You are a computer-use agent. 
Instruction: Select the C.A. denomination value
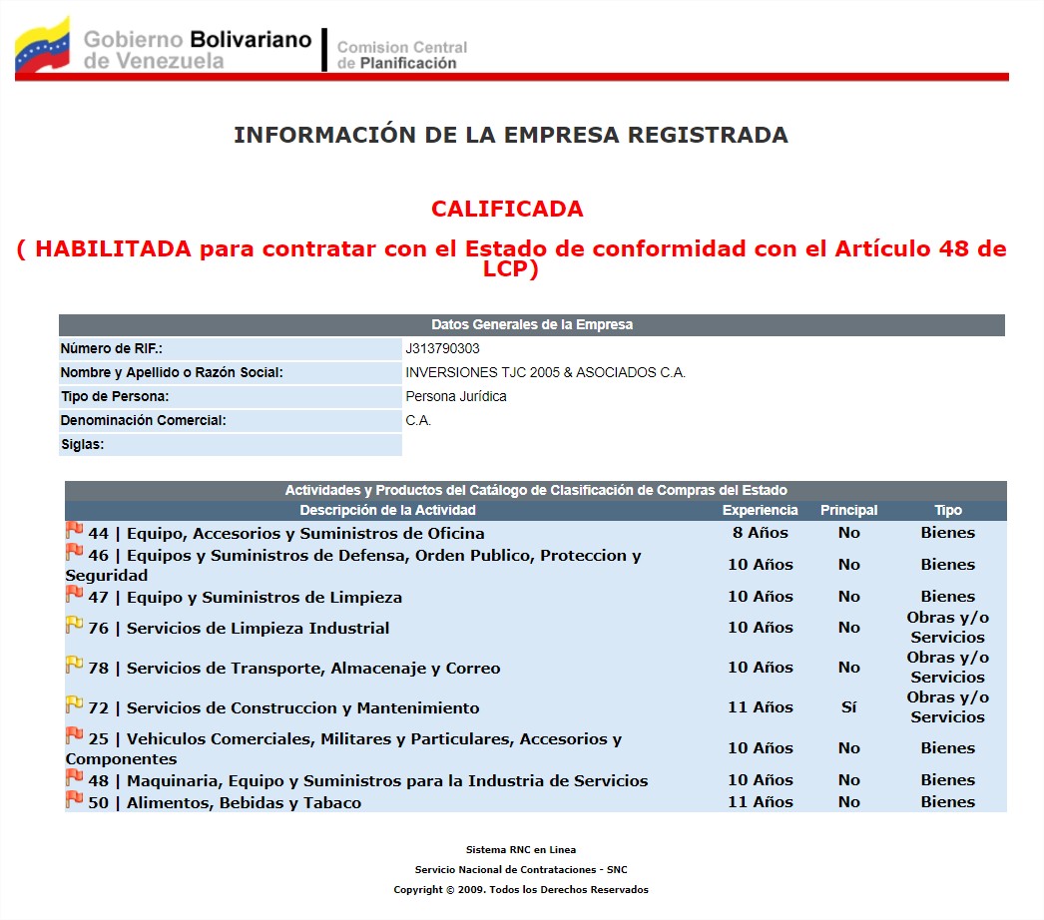click(x=418, y=421)
